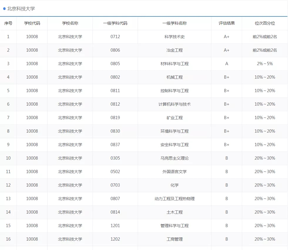Select the 冶金工程 subject cell
The width and height of the screenshot is (288, 250).
click(174, 50)
